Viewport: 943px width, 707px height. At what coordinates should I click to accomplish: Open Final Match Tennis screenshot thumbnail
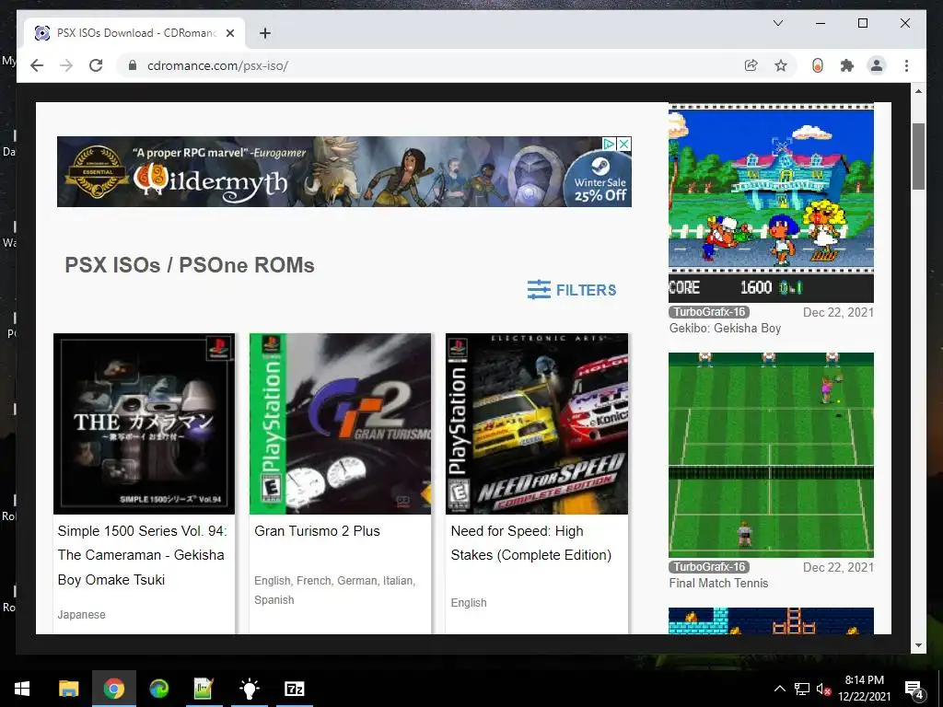pyautogui.click(x=771, y=455)
